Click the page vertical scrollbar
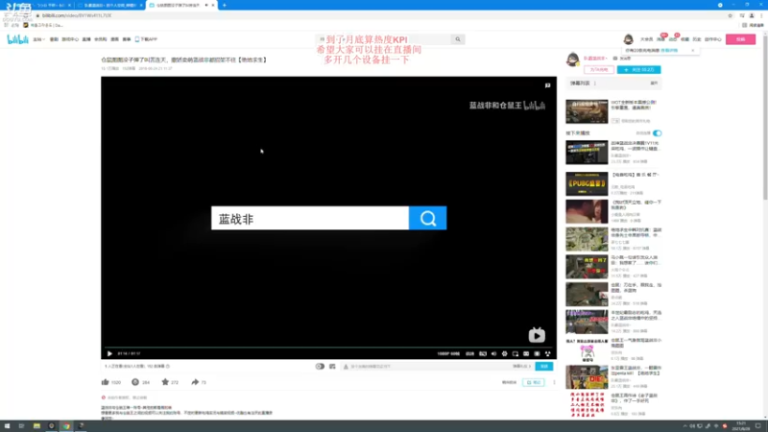 tap(765, 117)
